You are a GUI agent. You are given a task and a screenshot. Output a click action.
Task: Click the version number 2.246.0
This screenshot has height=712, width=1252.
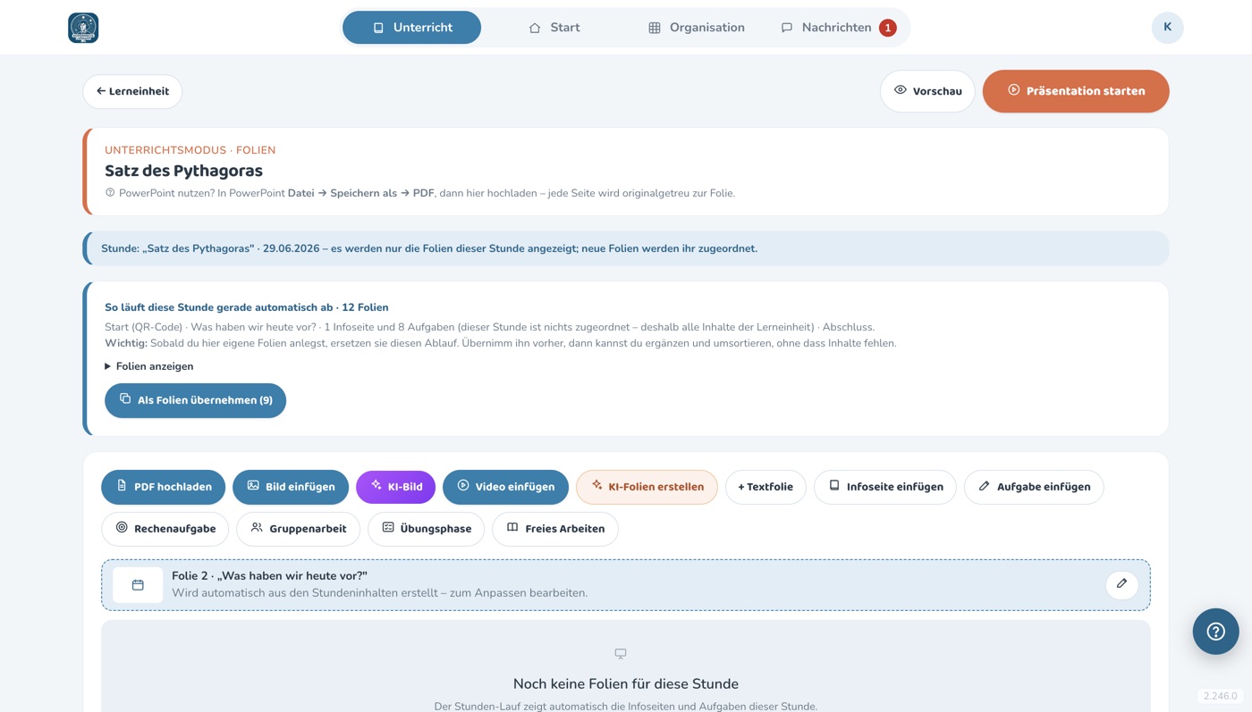[x=1220, y=696]
